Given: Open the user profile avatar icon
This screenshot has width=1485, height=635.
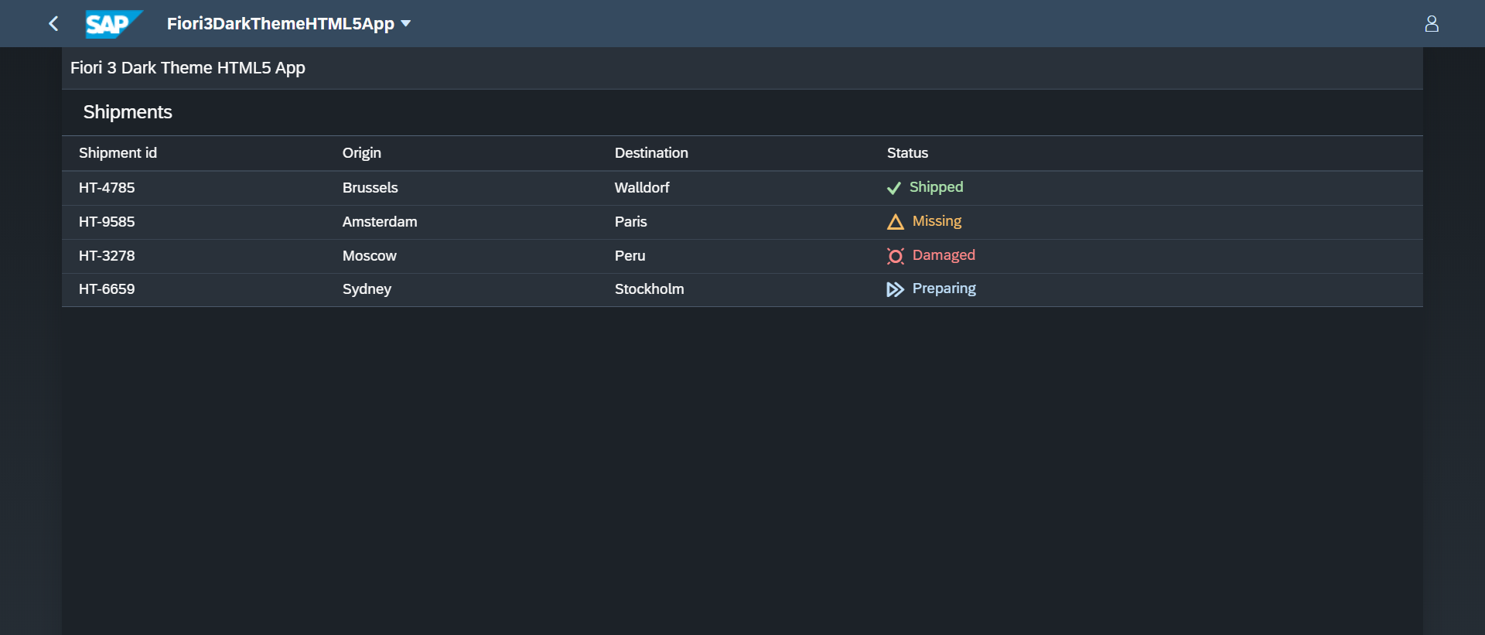Looking at the screenshot, I should click(1432, 23).
